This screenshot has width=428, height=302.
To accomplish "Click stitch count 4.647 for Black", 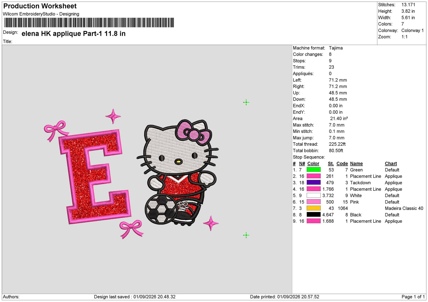I will click(328, 215).
